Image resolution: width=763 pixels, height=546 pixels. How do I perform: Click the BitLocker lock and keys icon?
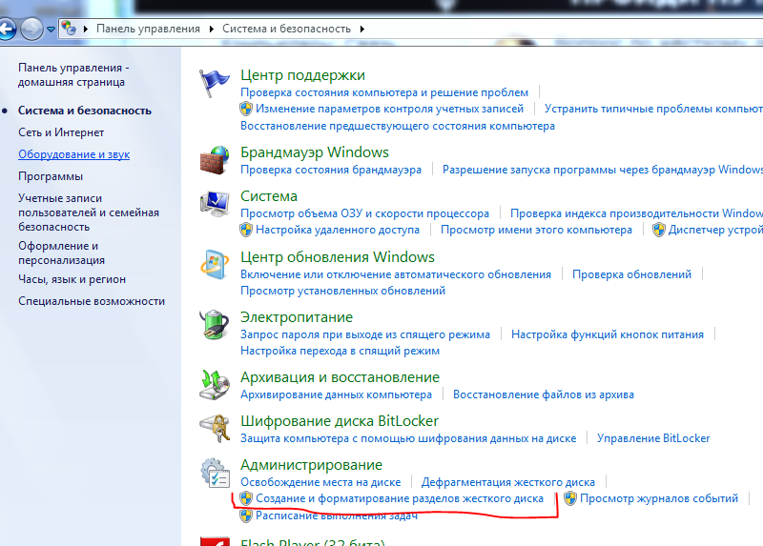[215, 429]
